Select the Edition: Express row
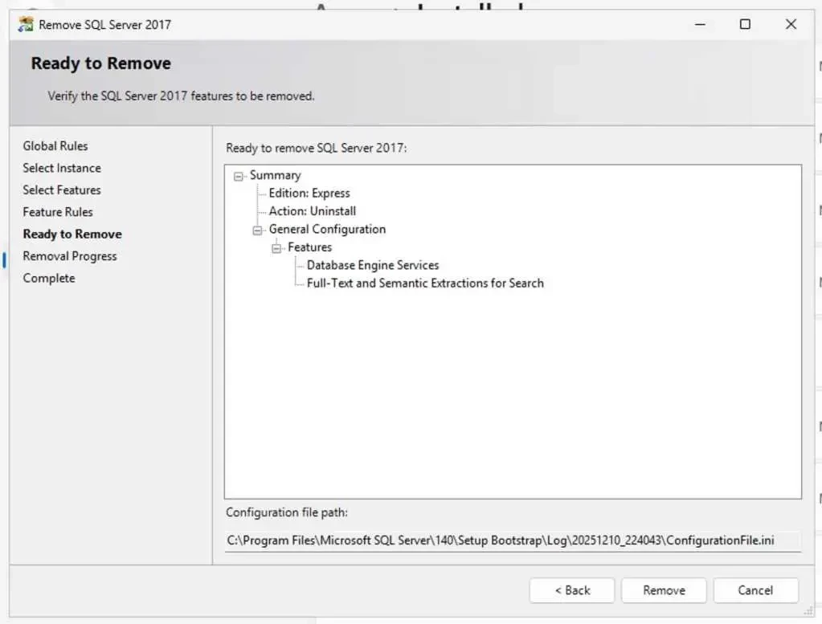 click(x=309, y=193)
